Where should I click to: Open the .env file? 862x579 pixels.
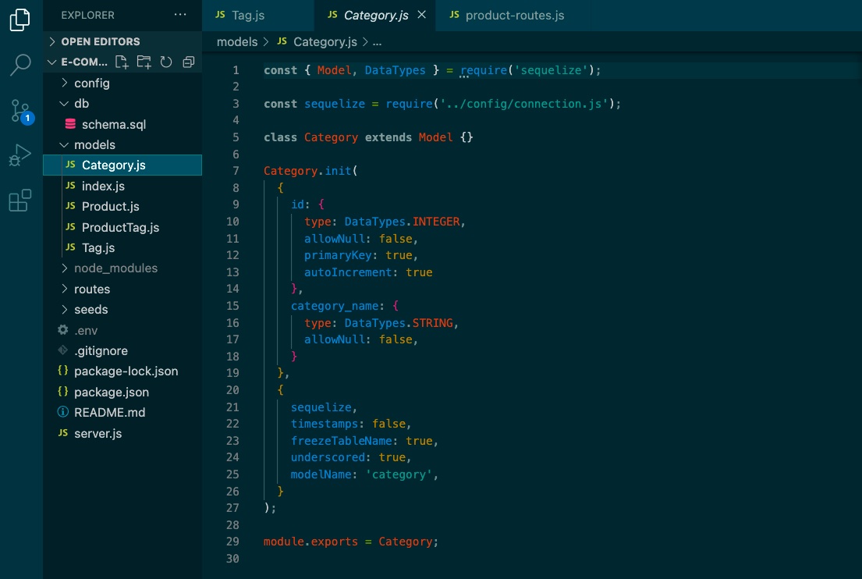(122, 330)
